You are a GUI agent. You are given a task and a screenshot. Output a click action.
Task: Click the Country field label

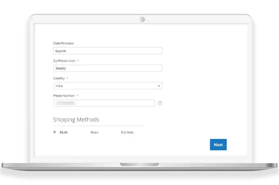tap(59, 78)
